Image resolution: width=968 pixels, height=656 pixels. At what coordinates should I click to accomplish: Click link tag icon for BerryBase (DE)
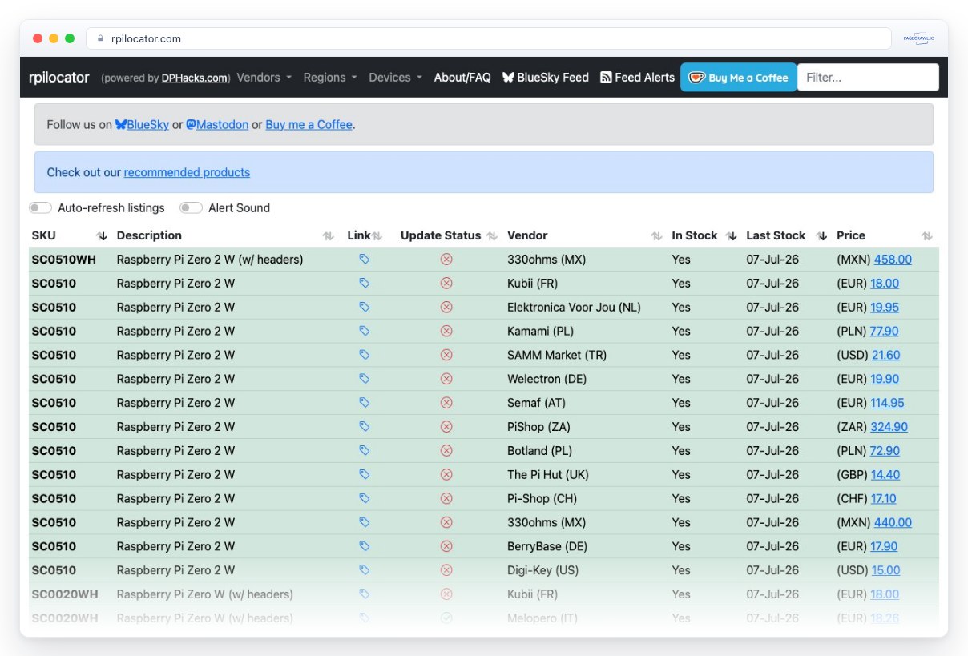point(364,546)
